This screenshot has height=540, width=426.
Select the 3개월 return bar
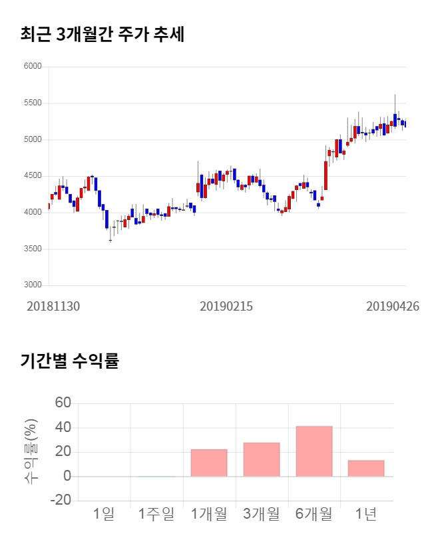(262, 459)
